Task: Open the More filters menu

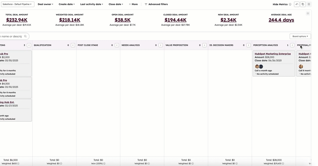Action: point(133,4)
